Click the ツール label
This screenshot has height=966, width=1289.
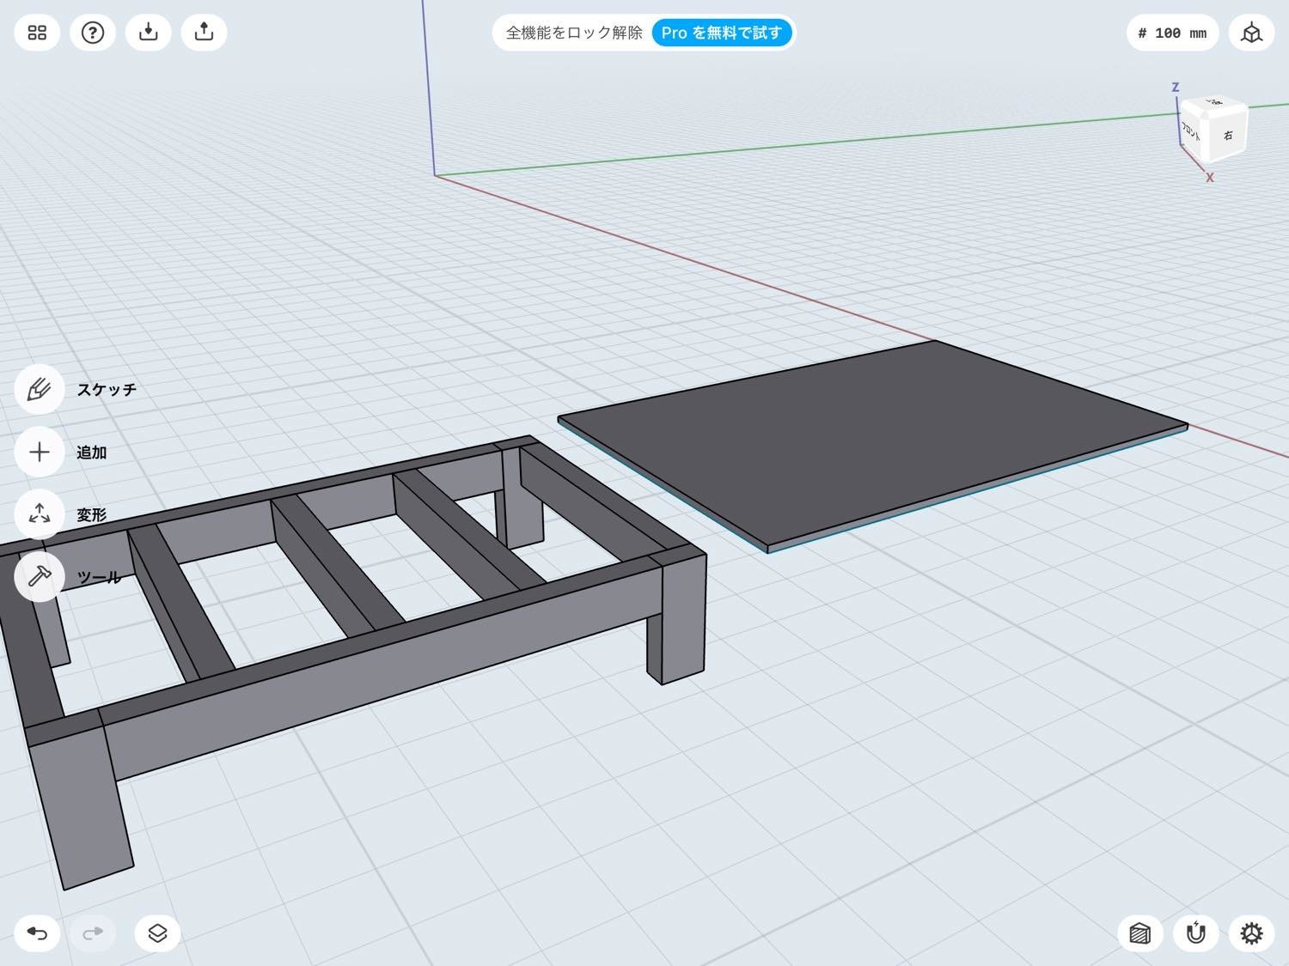pyautogui.click(x=99, y=577)
